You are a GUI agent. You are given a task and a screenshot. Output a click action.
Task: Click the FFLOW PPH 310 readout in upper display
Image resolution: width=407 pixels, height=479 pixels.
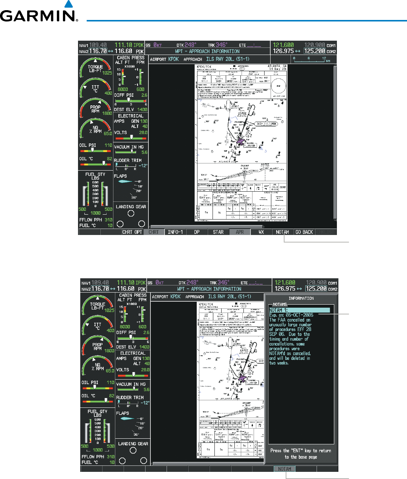tap(96, 220)
